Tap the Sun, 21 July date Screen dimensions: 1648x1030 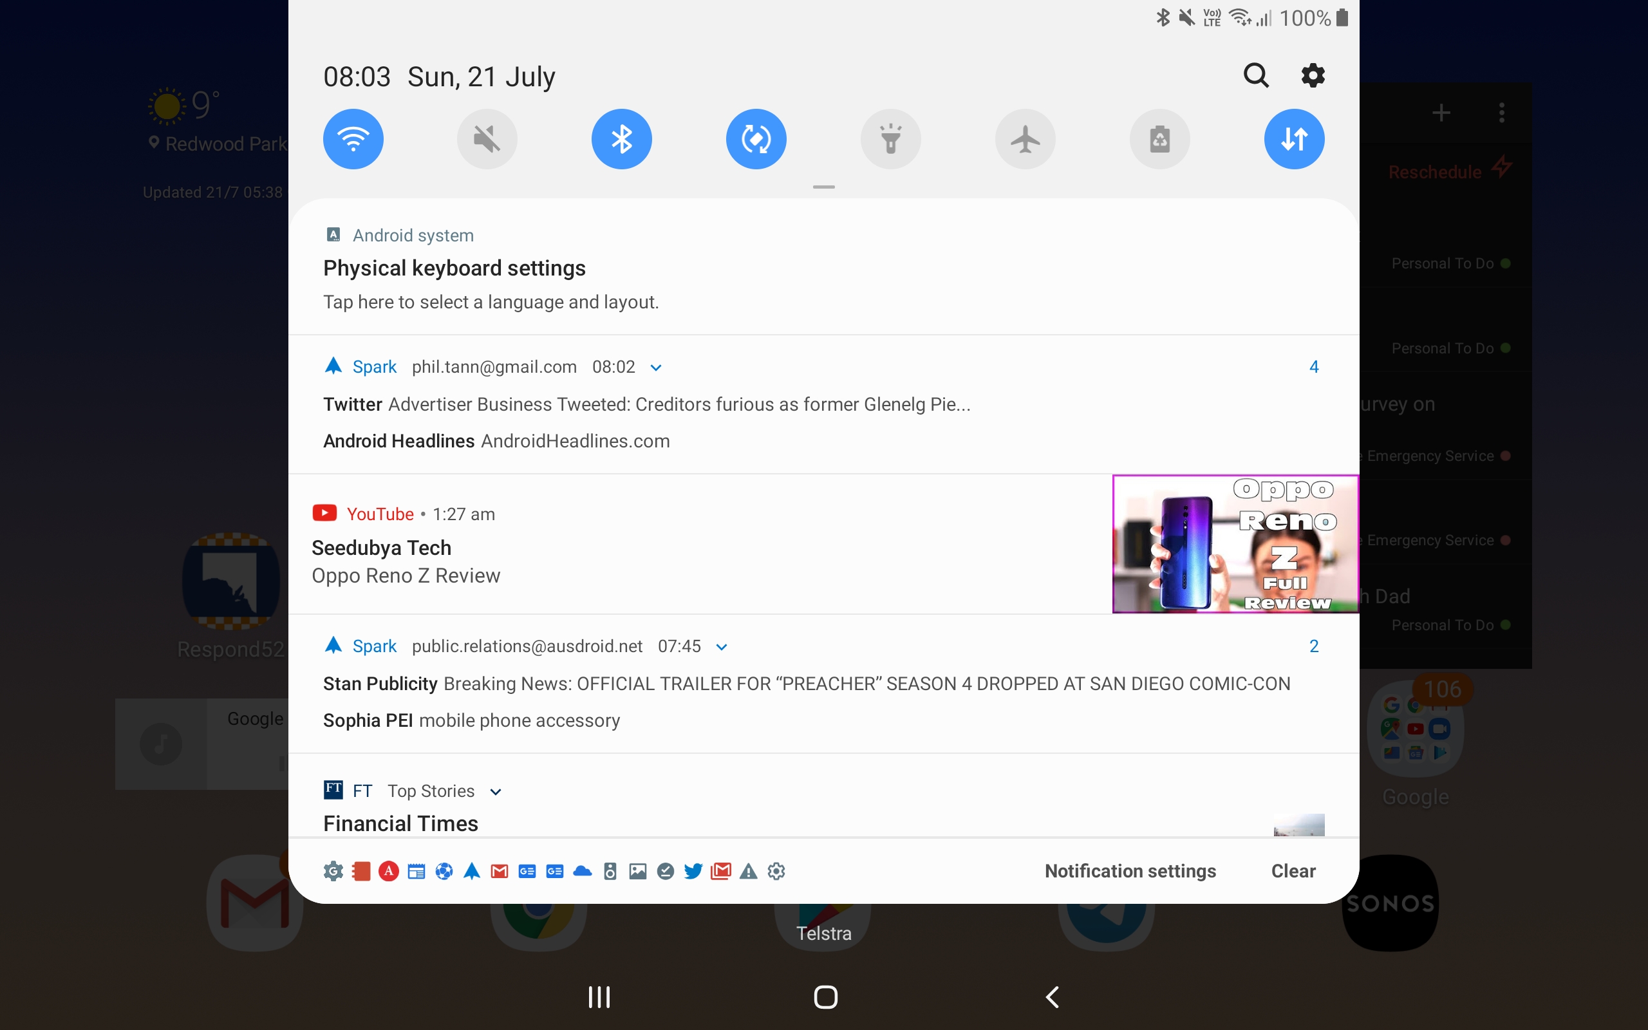pyautogui.click(x=481, y=77)
